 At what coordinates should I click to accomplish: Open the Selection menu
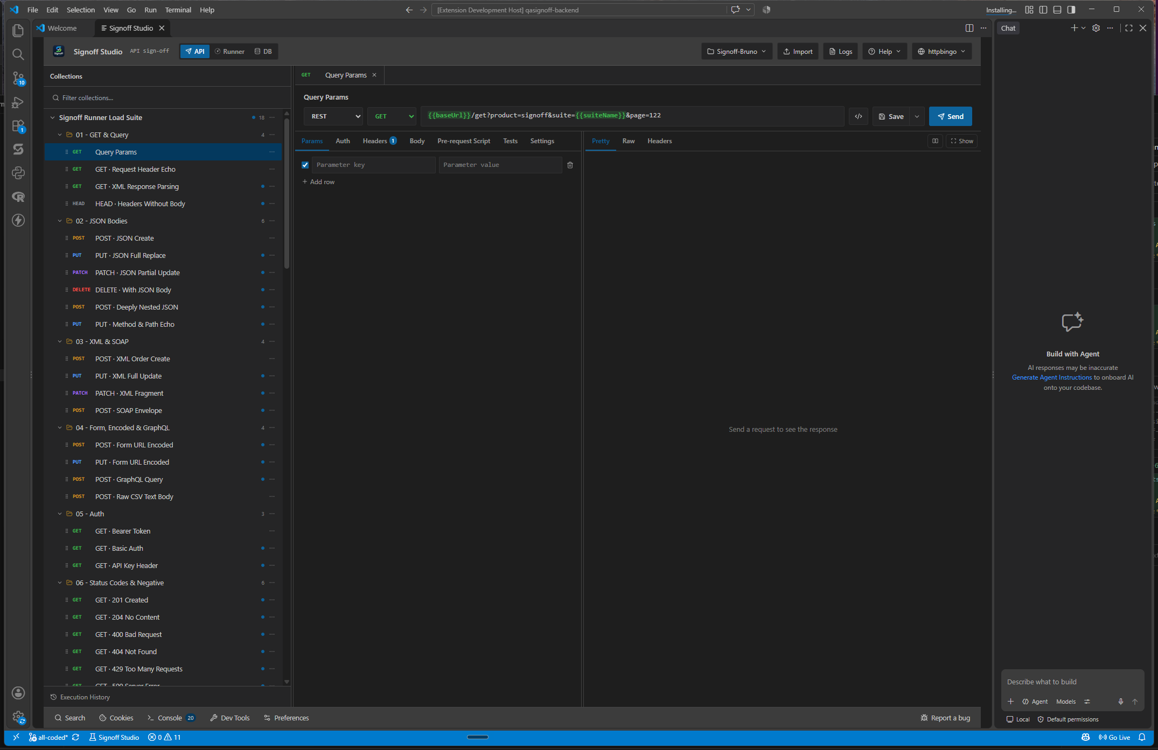pyautogui.click(x=81, y=10)
